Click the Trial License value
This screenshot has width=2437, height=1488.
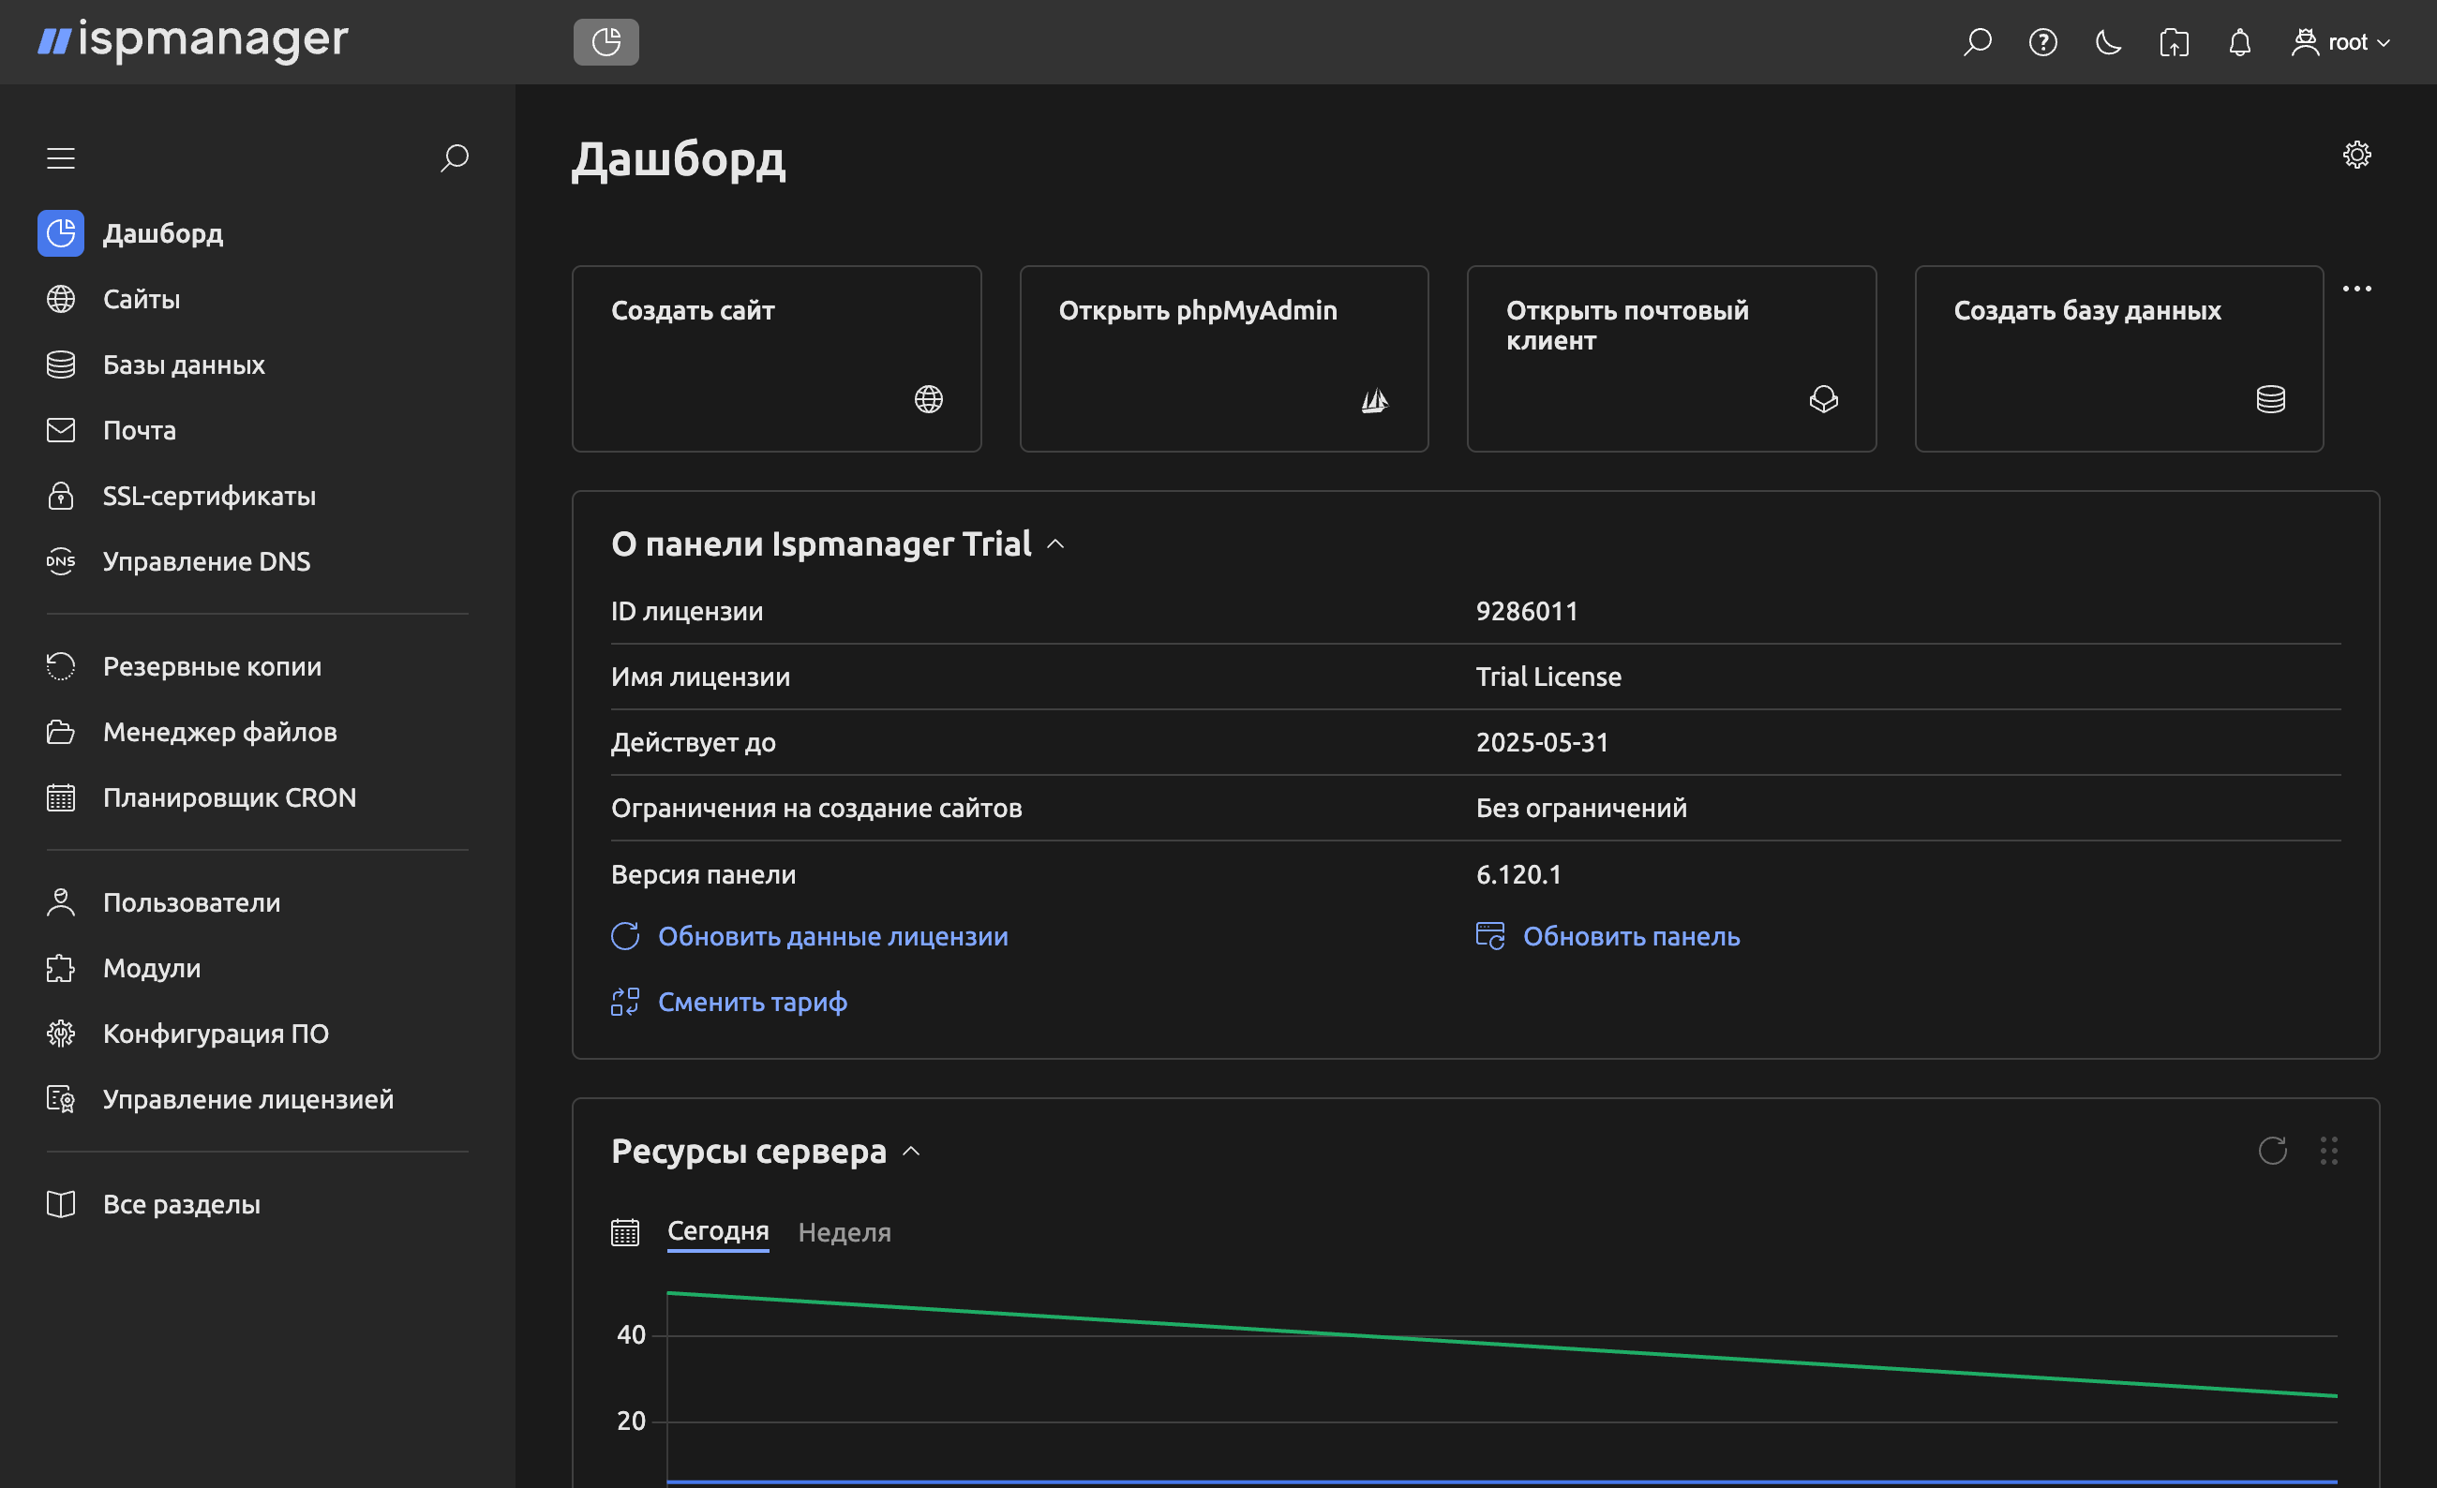pos(1548,677)
